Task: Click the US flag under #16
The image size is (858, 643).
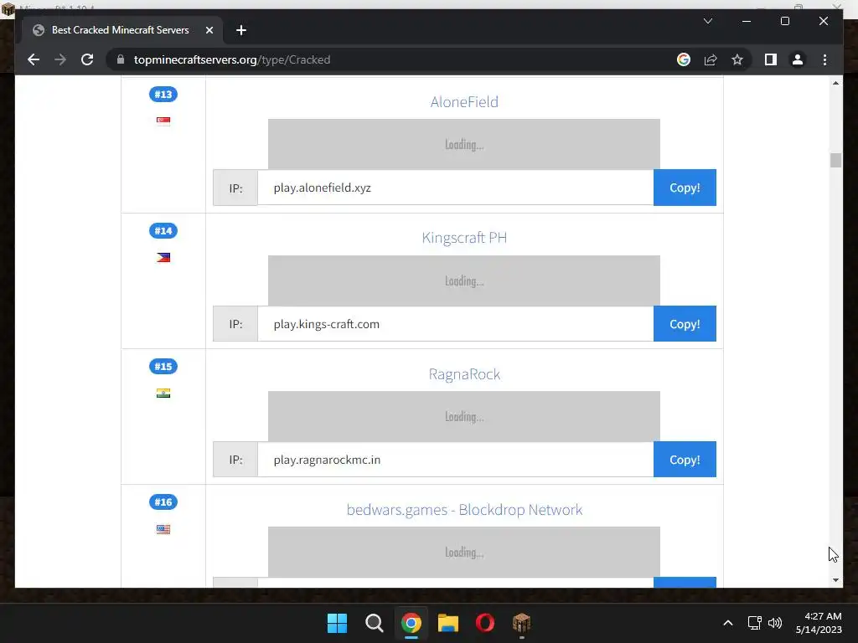Action: (163, 529)
